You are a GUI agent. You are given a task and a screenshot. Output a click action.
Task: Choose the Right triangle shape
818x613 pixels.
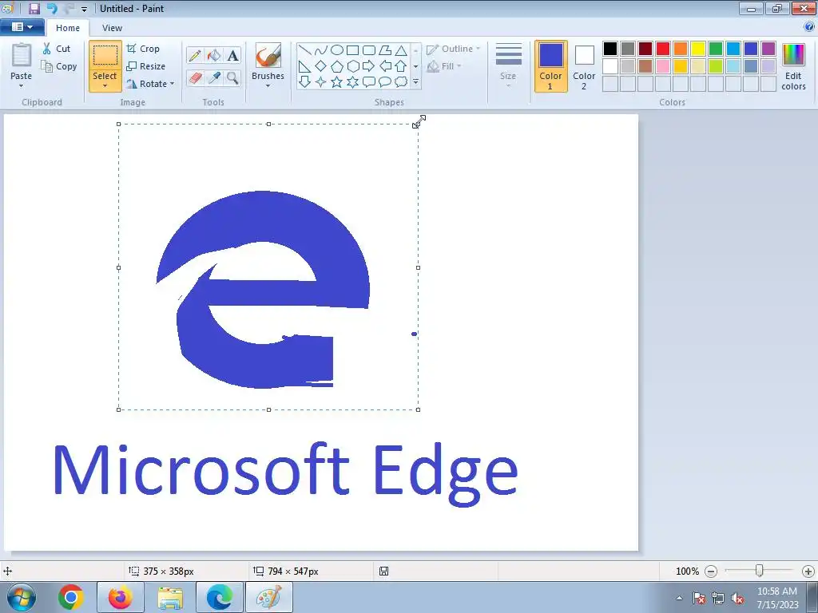(x=305, y=66)
